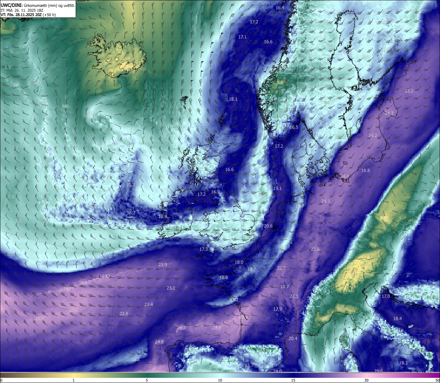The image size is (440, 383).
Task: Click the 17.3 value label
Action: pyautogui.click(x=203, y=249)
